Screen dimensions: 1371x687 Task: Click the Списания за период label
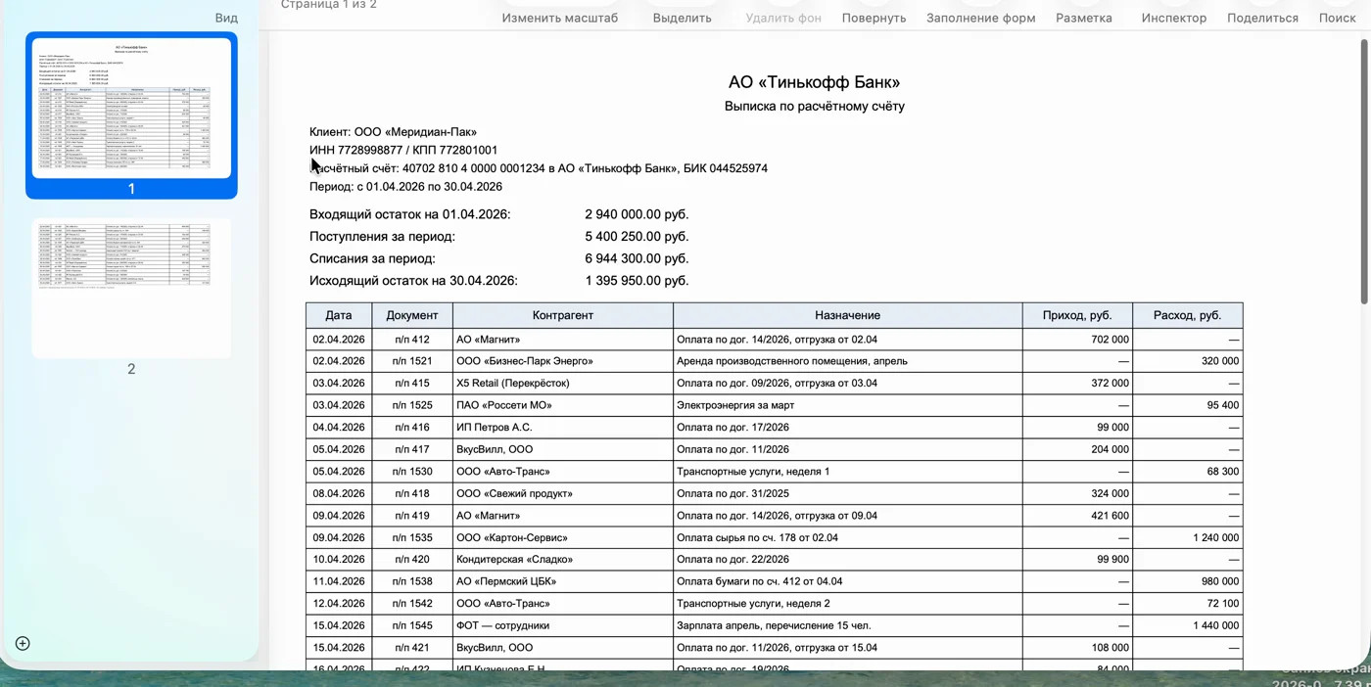[372, 258]
